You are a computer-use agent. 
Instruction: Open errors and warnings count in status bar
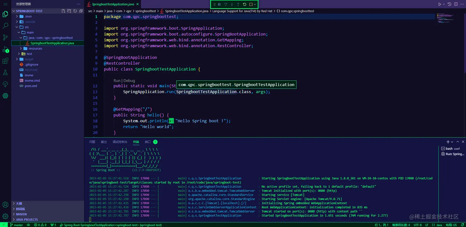click(x=40, y=225)
